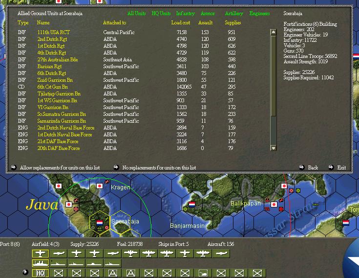Show All Units filter

136,14
